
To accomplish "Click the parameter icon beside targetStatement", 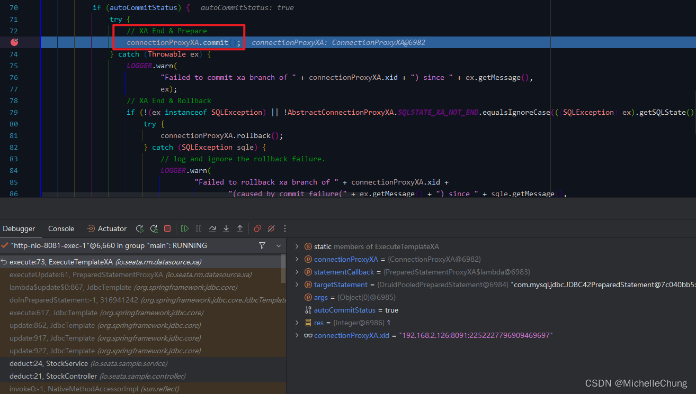I will [x=308, y=285].
